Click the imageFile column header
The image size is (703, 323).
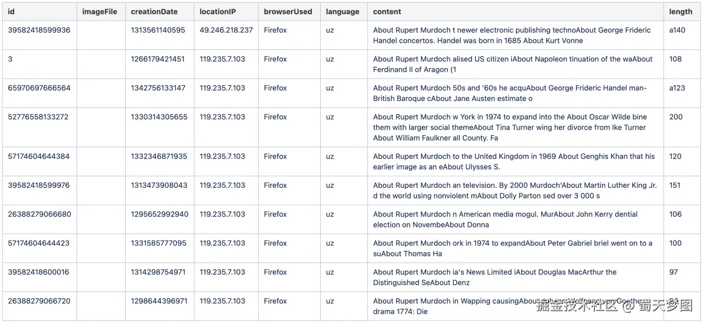click(99, 12)
